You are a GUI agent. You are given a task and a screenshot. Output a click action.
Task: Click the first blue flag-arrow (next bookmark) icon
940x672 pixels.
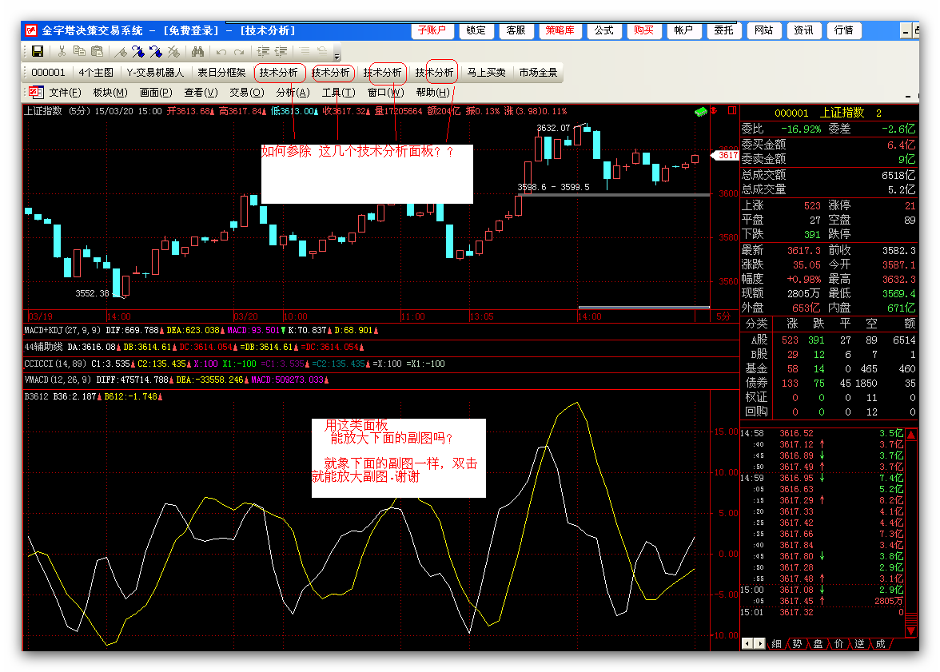click(x=138, y=52)
